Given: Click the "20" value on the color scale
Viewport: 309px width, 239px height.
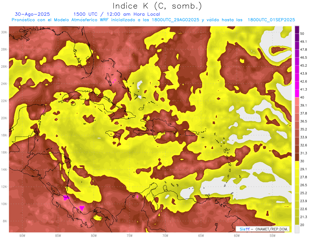Looking at the screenshot, I should pyautogui.click(x=303, y=225).
